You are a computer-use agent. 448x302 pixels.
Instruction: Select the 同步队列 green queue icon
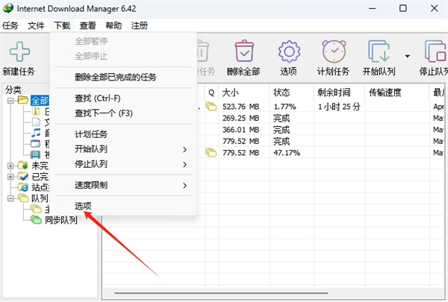(x=37, y=219)
